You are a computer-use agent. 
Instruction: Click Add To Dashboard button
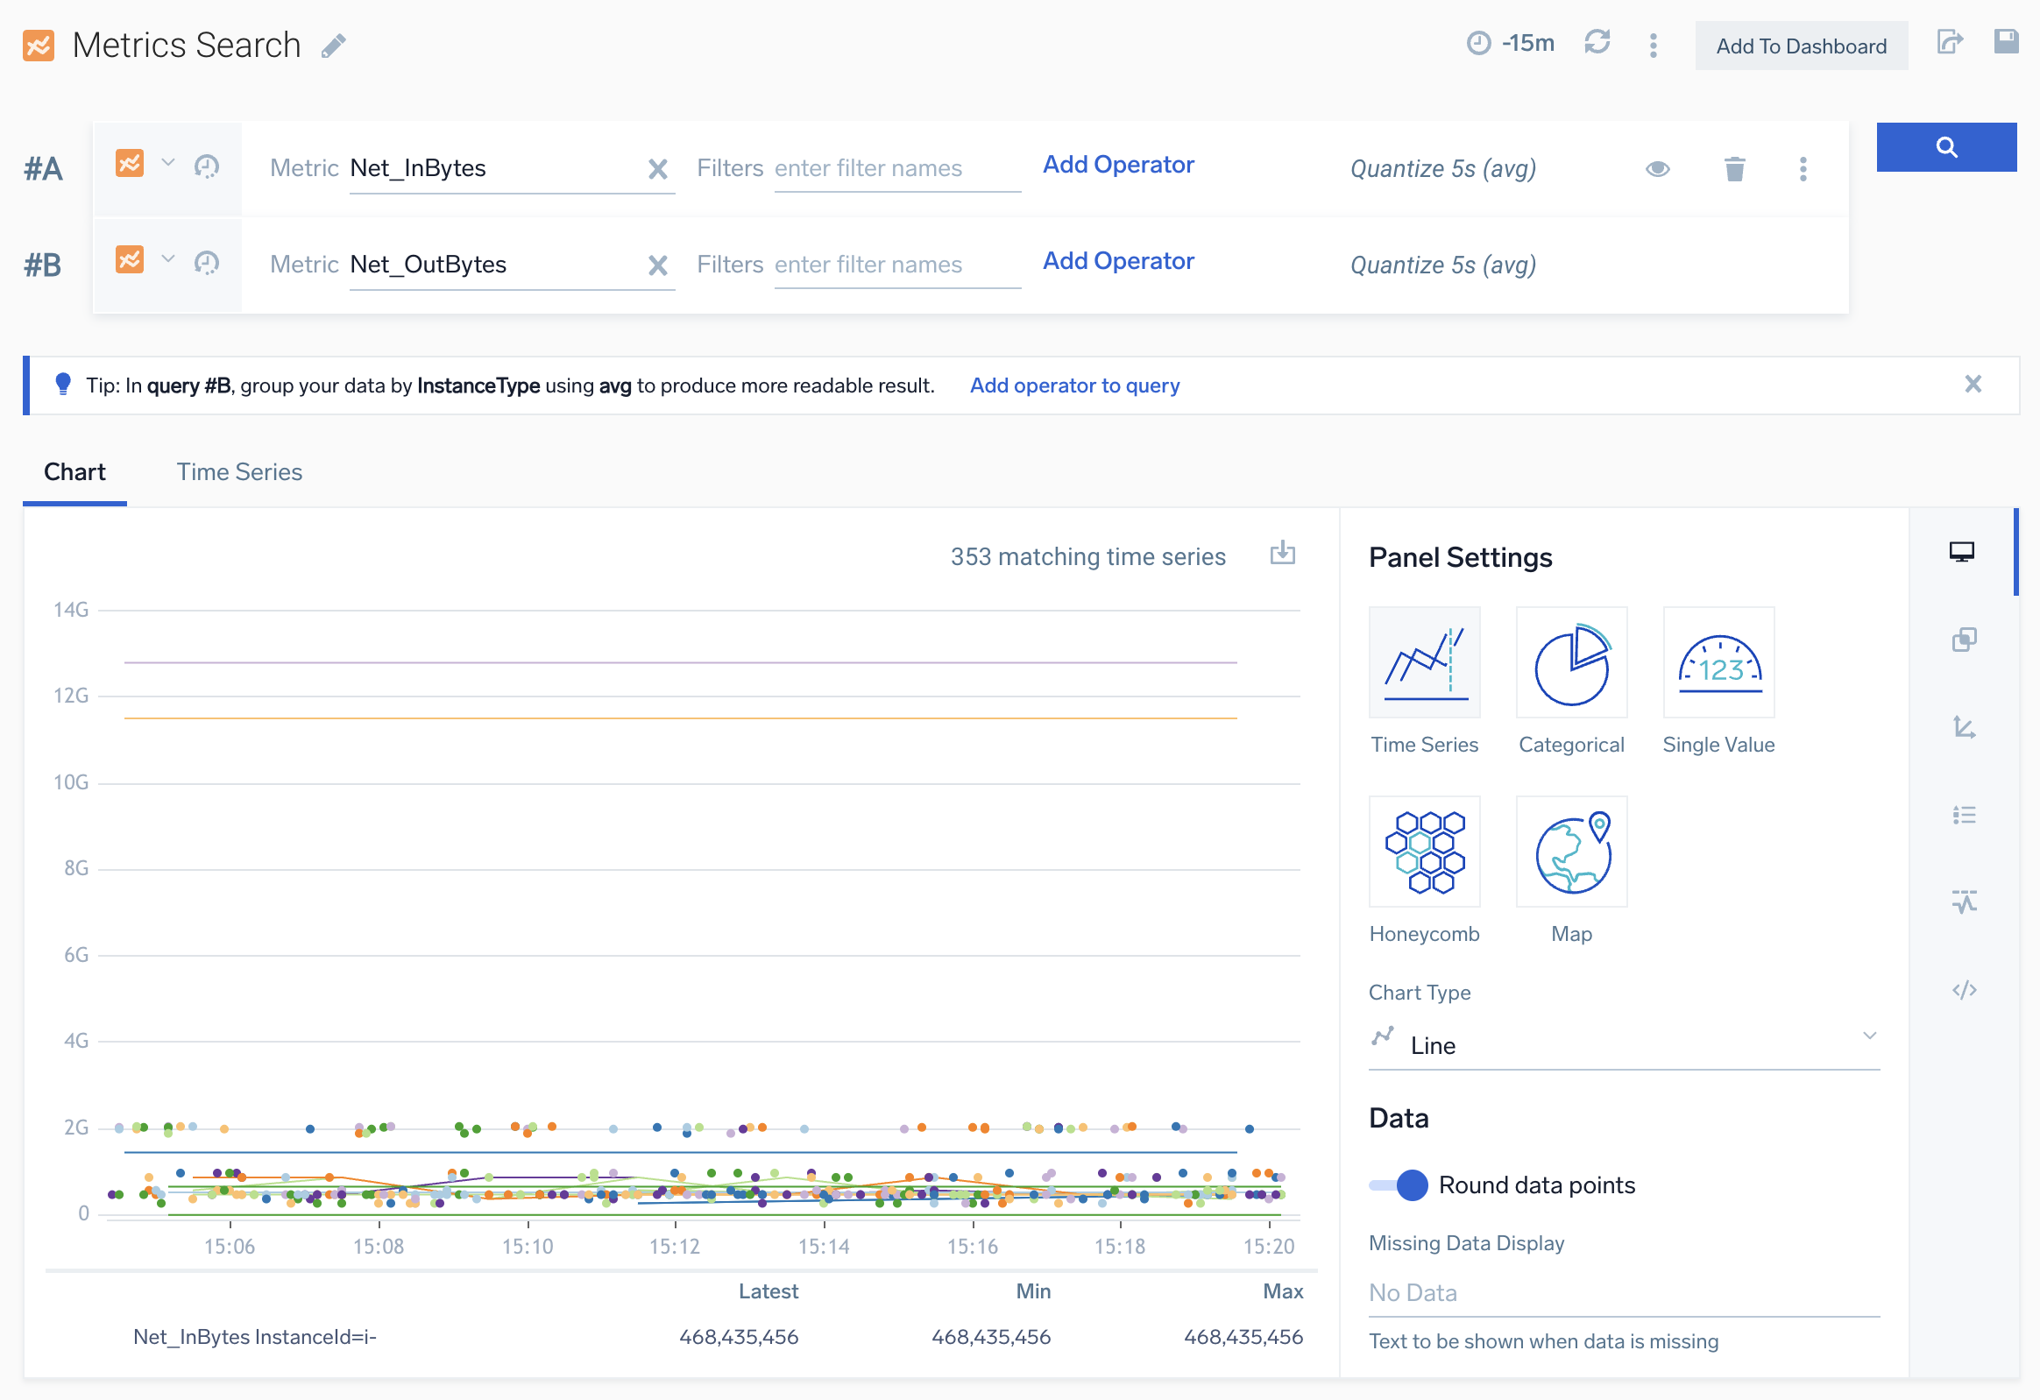point(1801,46)
